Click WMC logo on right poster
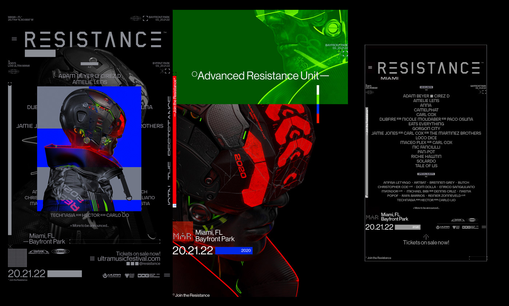509x306 pixels. [470, 227]
